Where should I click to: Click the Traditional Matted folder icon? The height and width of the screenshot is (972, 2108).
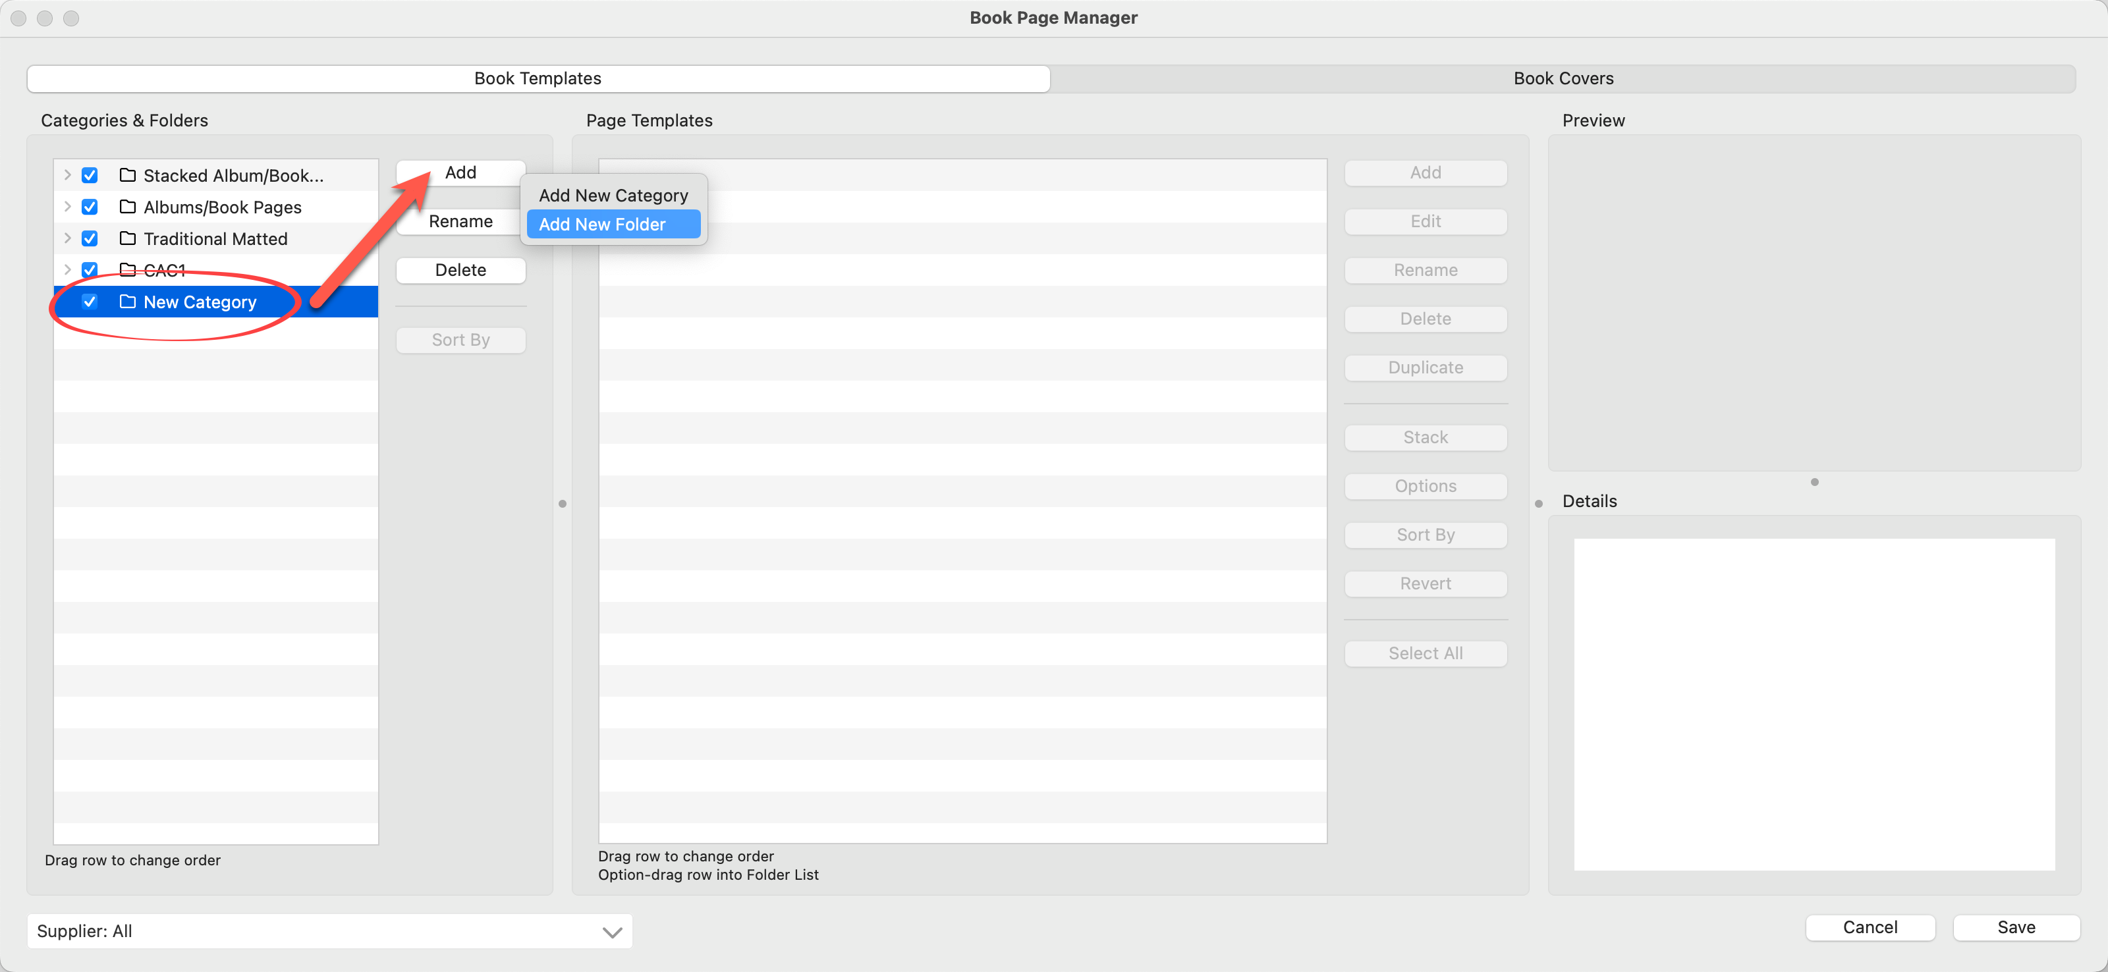pyautogui.click(x=128, y=238)
